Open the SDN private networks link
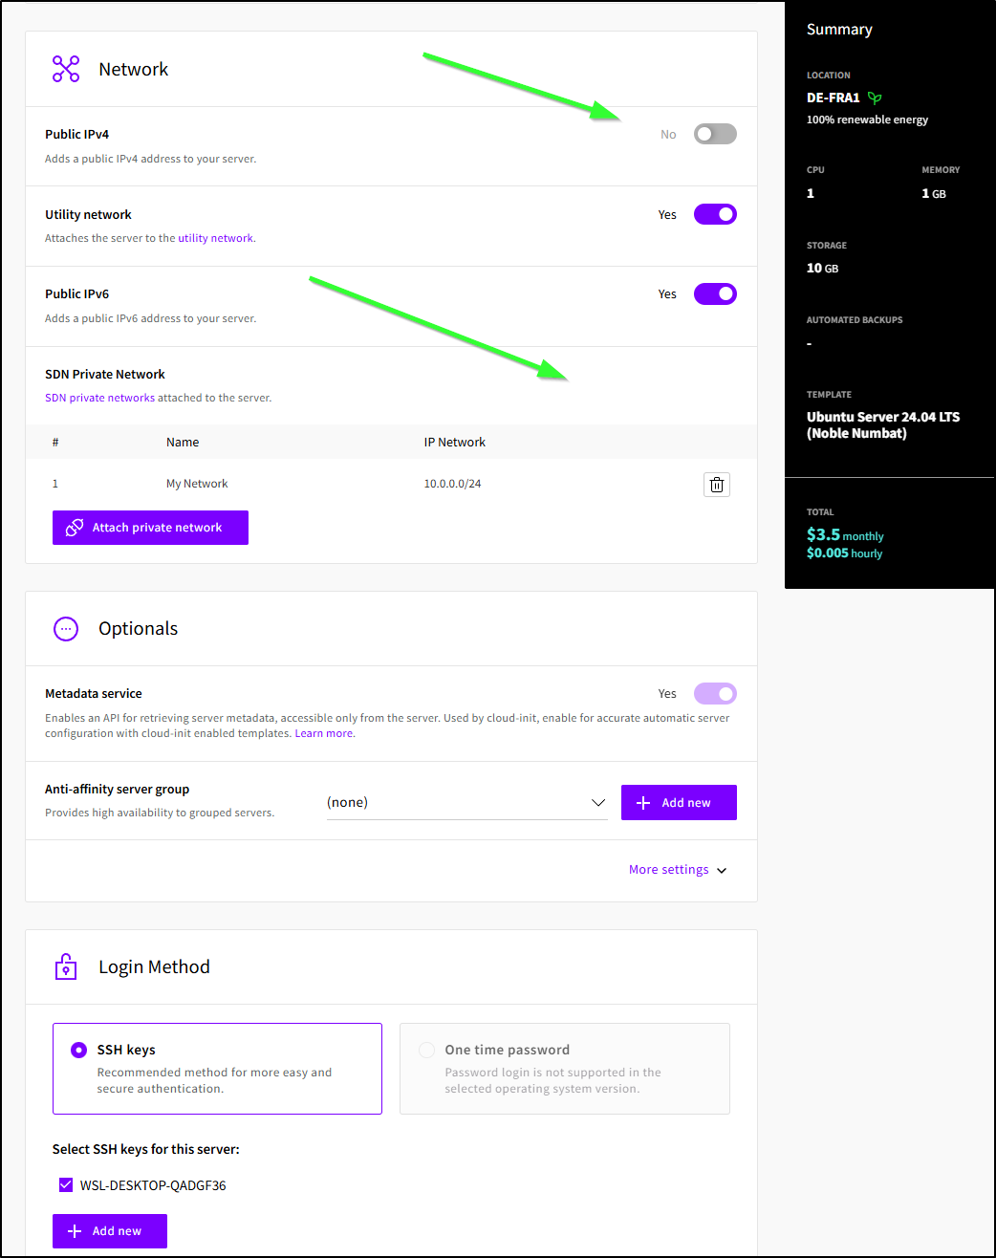The width and height of the screenshot is (996, 1258). (x=99, y=398)
